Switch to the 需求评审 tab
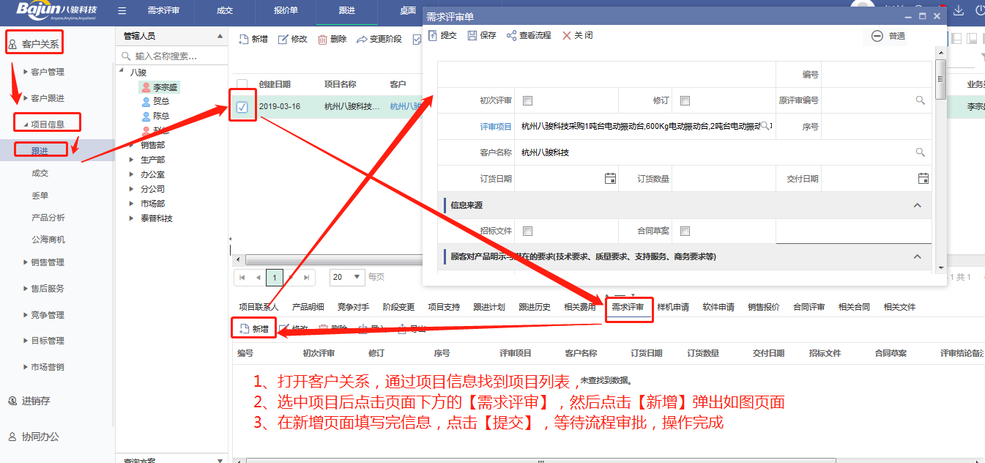Viewport: 985px width, 463px height. pos(628,307)
